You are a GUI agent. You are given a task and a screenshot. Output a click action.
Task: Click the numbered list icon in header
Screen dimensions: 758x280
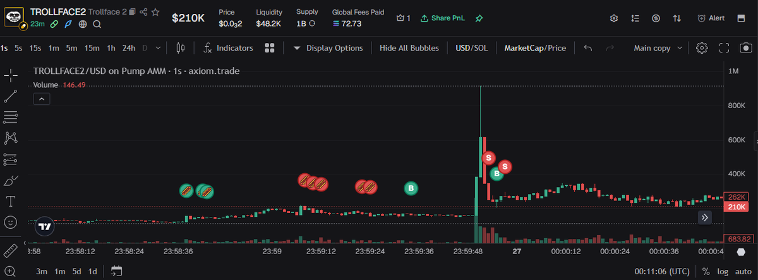pos(635,18)
